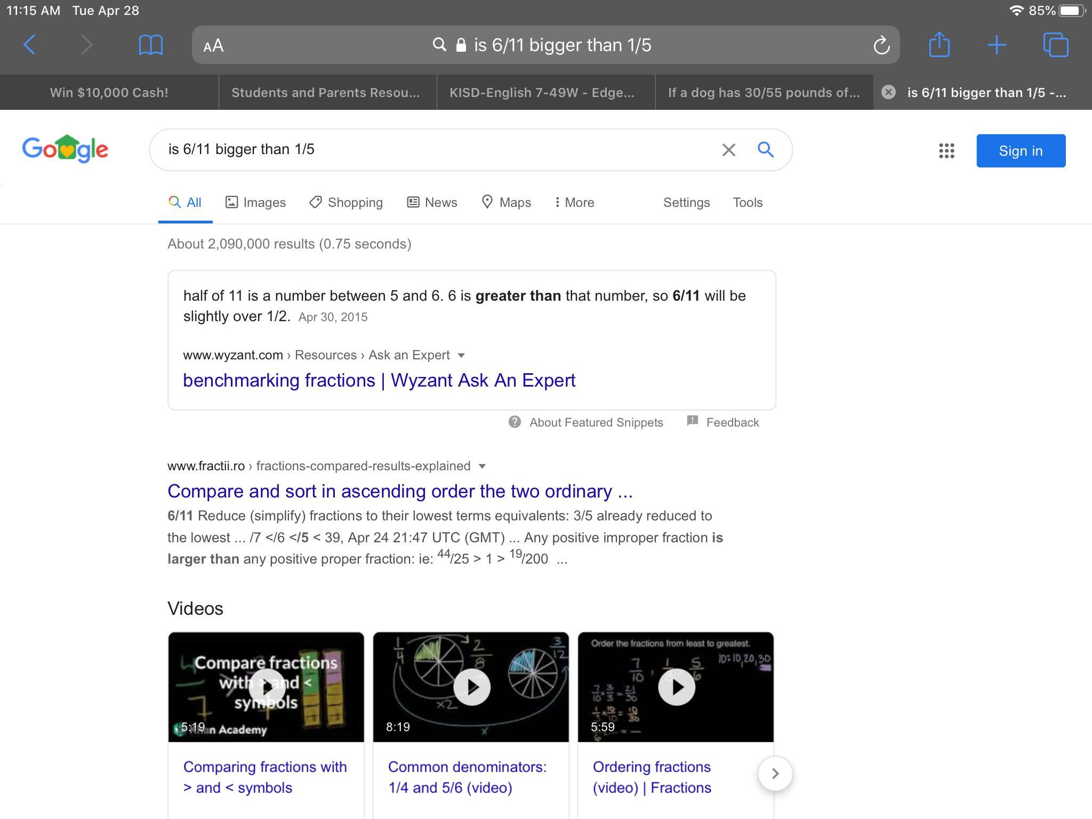This screenshot has width=1092, height=819.
Task: Tap Safari back arrow button
Action: pos(30,45)
